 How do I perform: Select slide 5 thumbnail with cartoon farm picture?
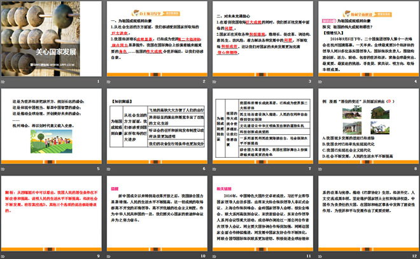(x=51, y=127)
